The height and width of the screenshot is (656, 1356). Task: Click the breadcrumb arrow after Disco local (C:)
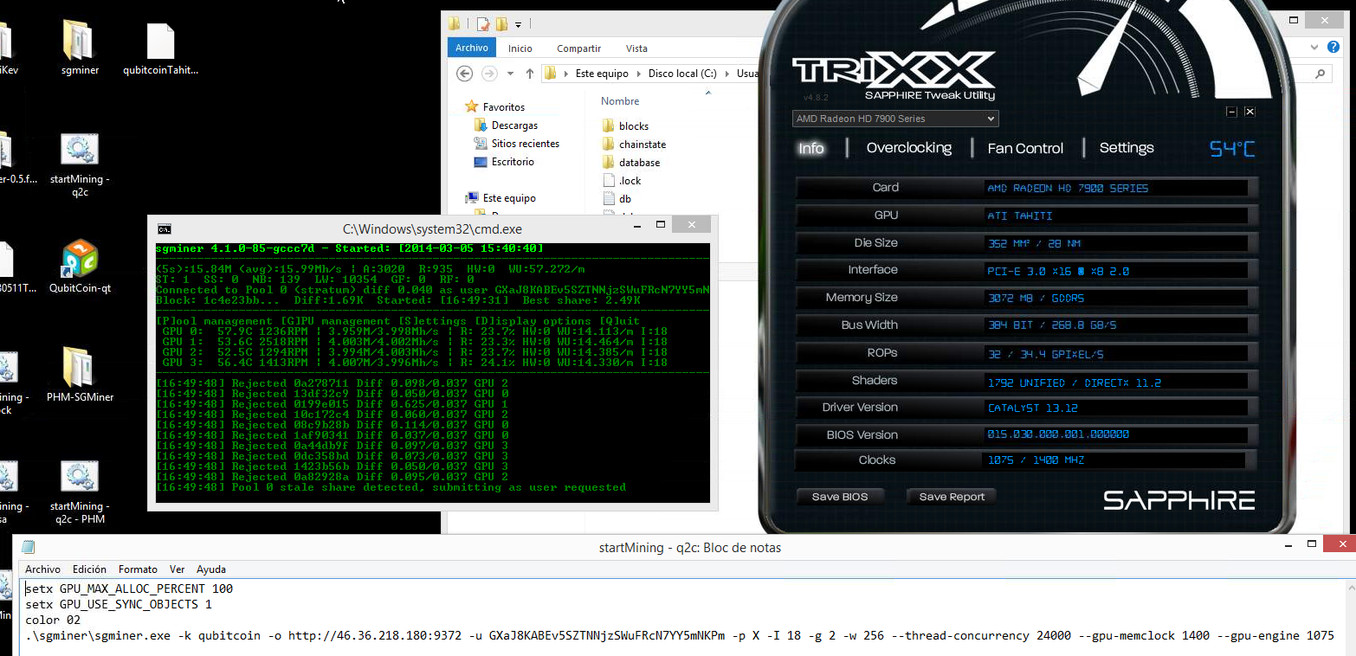pyautogui.click(x=726, y=74)
